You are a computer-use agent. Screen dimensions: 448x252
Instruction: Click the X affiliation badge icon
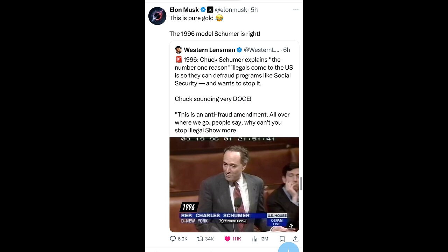(x=210, y=10)
